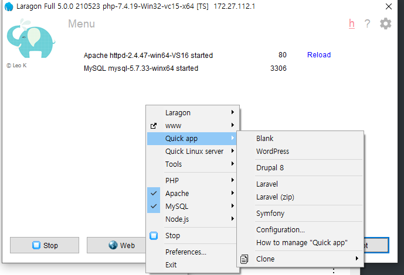Image resolution: width=404 pixels, height=275 pixels.
Task: Click partially hidden button behind submenu
Action: click(x=376, y=245)
